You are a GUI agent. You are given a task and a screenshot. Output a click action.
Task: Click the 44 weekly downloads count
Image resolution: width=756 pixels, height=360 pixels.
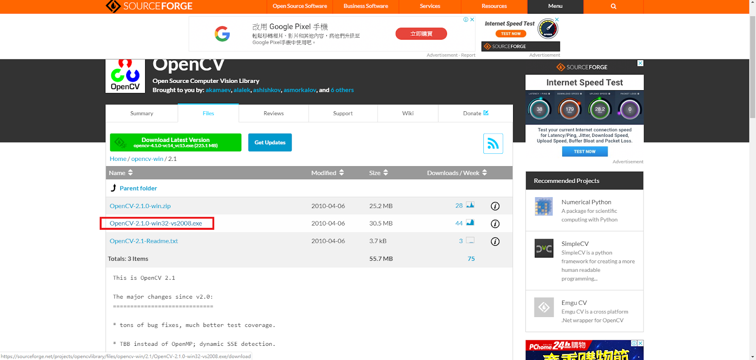[459, 224]
